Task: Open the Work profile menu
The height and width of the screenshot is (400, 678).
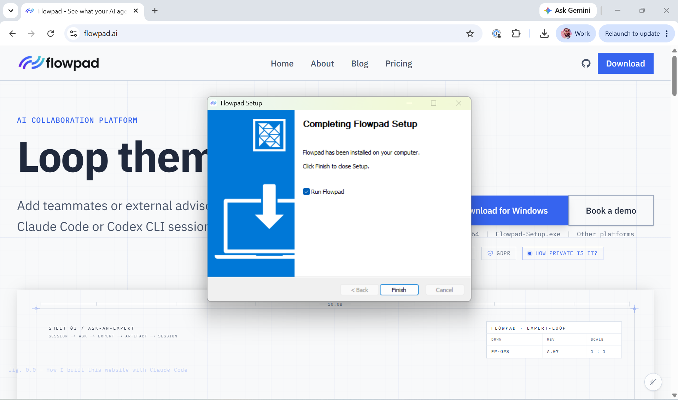Action: tap(575, 34)
